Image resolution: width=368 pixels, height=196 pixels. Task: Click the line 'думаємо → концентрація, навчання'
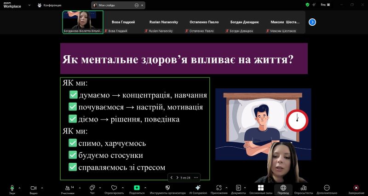point(143,95)
